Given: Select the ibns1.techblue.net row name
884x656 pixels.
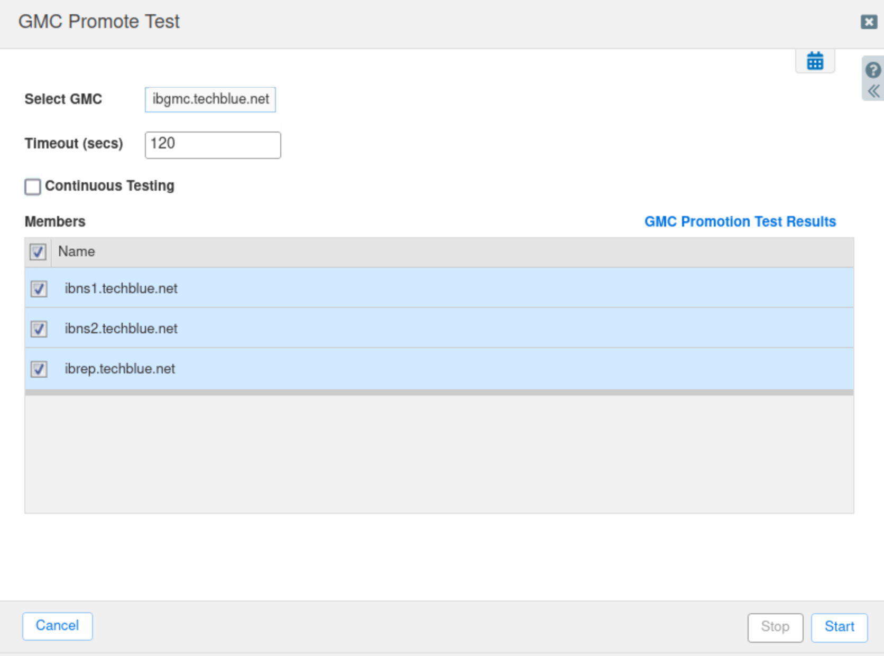Looking at the screenshot, I should click(121, 289).
